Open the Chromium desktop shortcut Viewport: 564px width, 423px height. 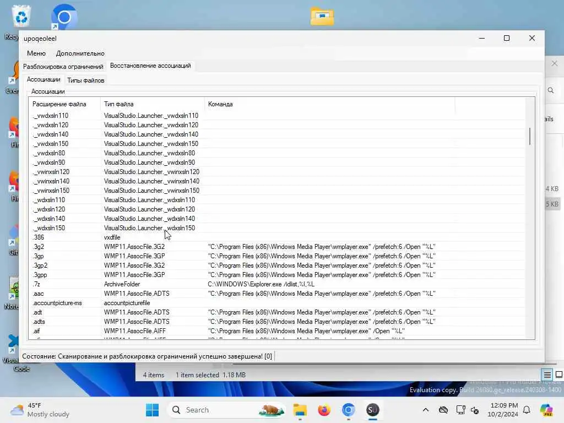tap(64, 17)
